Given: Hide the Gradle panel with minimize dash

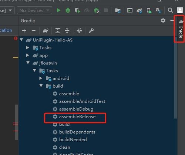Looking at the screenshot, I should tap(172, 20).
